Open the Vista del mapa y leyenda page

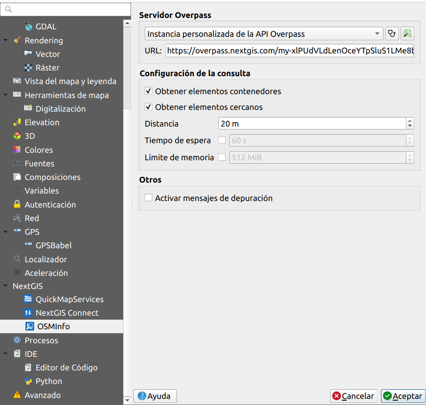[x=71, y=81]
